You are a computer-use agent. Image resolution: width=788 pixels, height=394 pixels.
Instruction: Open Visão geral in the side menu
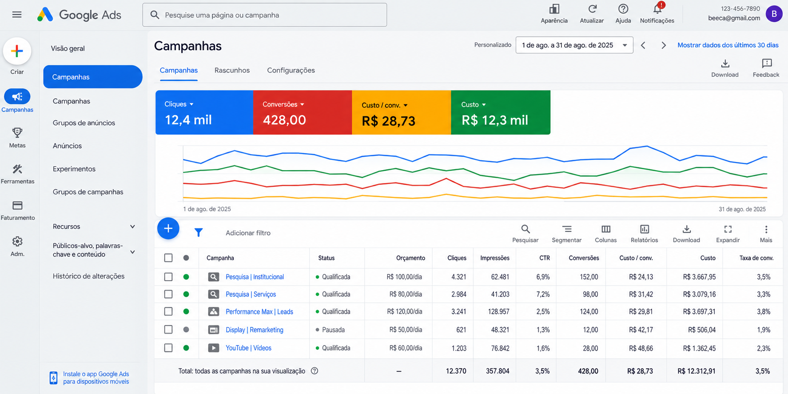point(68,48)
